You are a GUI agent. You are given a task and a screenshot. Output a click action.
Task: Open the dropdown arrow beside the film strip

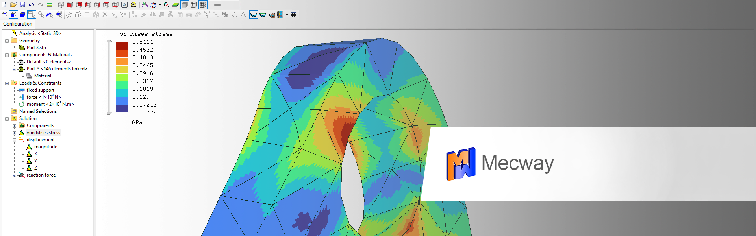pyautogui.click(x=287, y=15)
